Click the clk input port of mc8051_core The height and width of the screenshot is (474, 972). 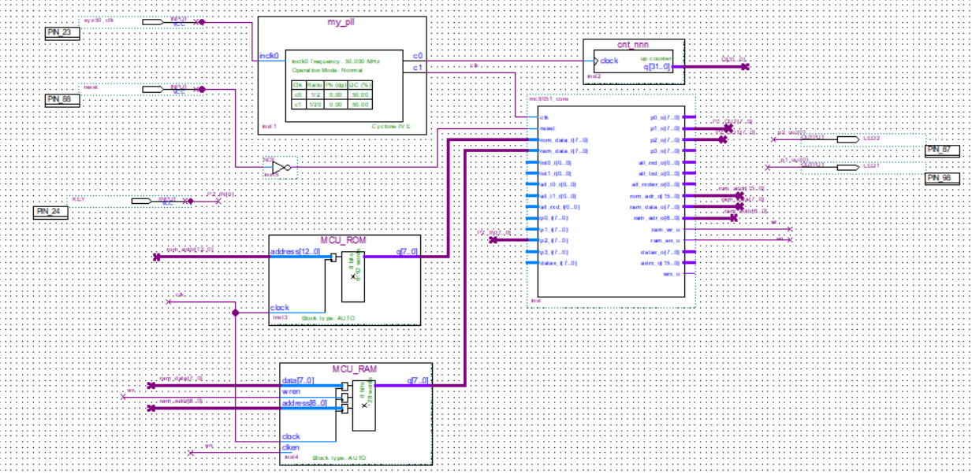[544, 117]
